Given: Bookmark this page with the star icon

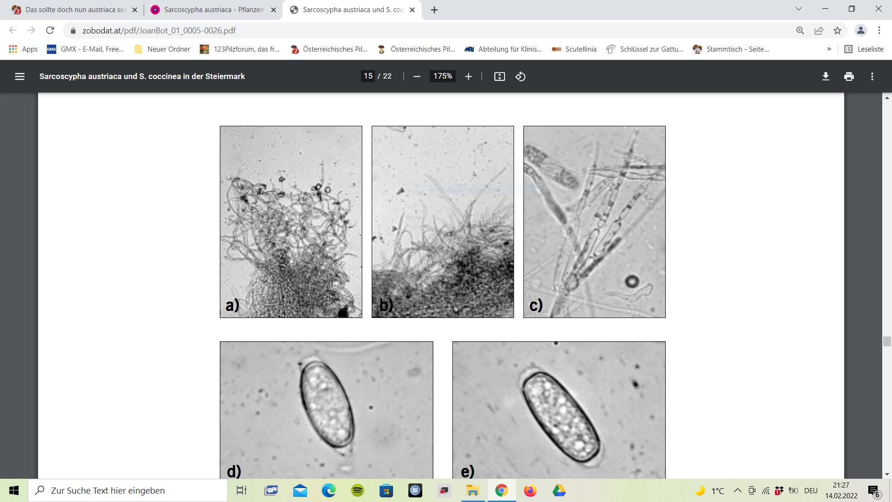Looking at the screenshot, I should point(837,30).
